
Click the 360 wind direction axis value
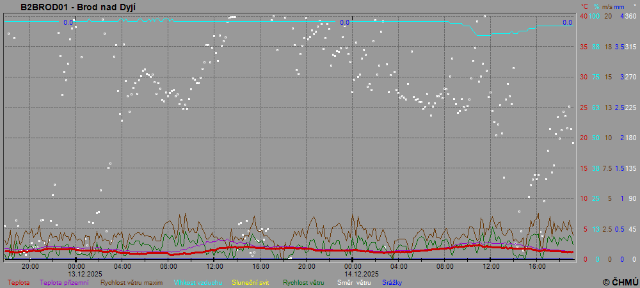coord(630,16)
